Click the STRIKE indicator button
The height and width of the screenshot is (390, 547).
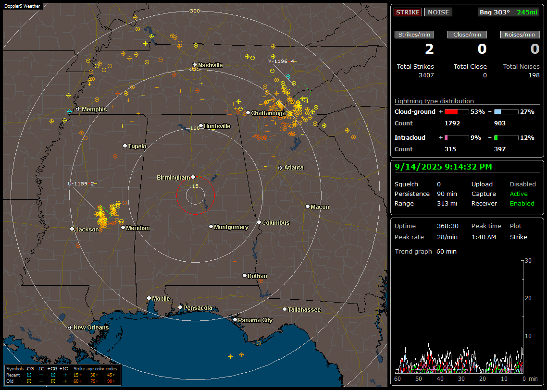pos(408,12)
